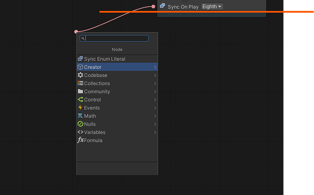Click the Sync Enum Literal icon
The width and height of the screenshot is (314, 195).
(x=81, y=59)
